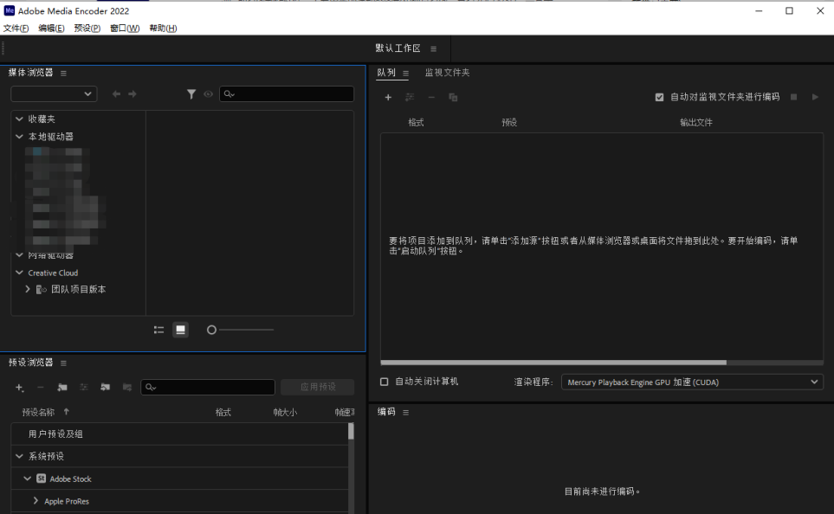Screen dimensions: 834x514
Task: Click the 预设名称 column header
Action: coord(38,412)
